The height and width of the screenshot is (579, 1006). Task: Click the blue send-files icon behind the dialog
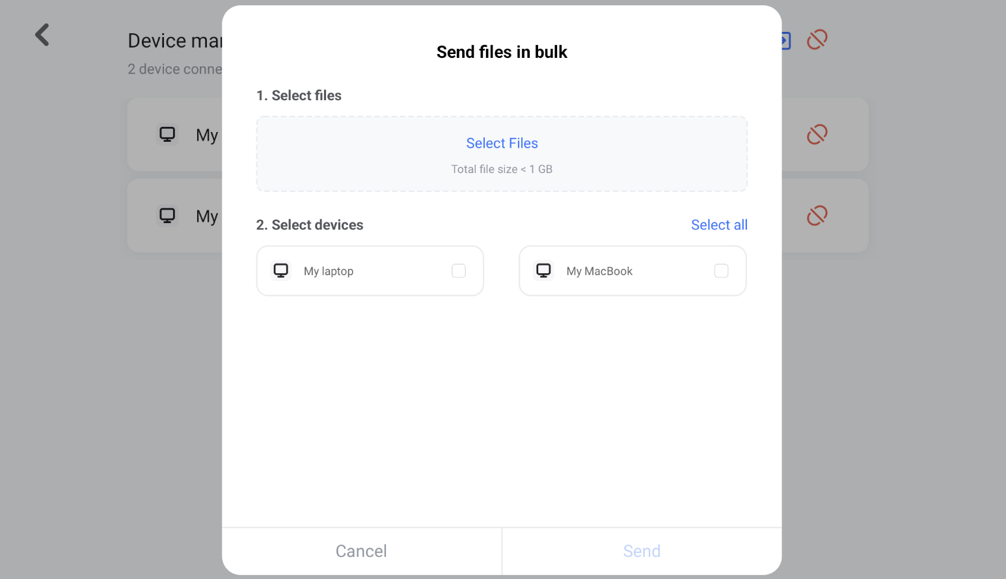tap(786, 41)
